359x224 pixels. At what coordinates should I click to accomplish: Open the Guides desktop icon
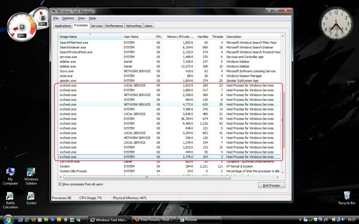(x=31, y=198)
